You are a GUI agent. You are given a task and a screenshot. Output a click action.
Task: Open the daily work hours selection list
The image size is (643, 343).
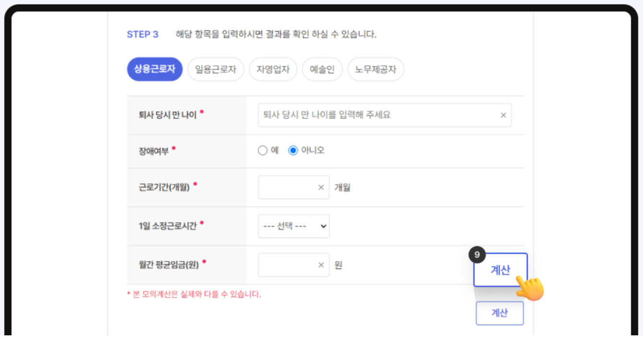tap(293, 226)
